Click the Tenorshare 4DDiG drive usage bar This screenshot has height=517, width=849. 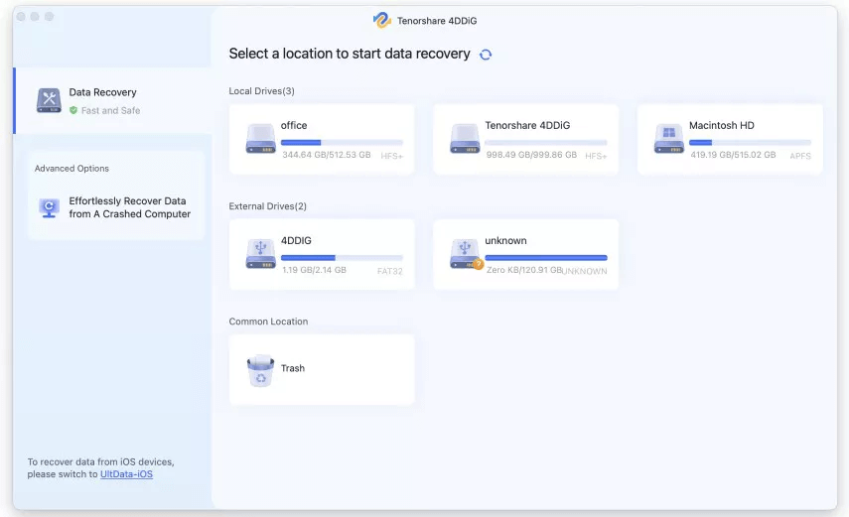(546, 142)
